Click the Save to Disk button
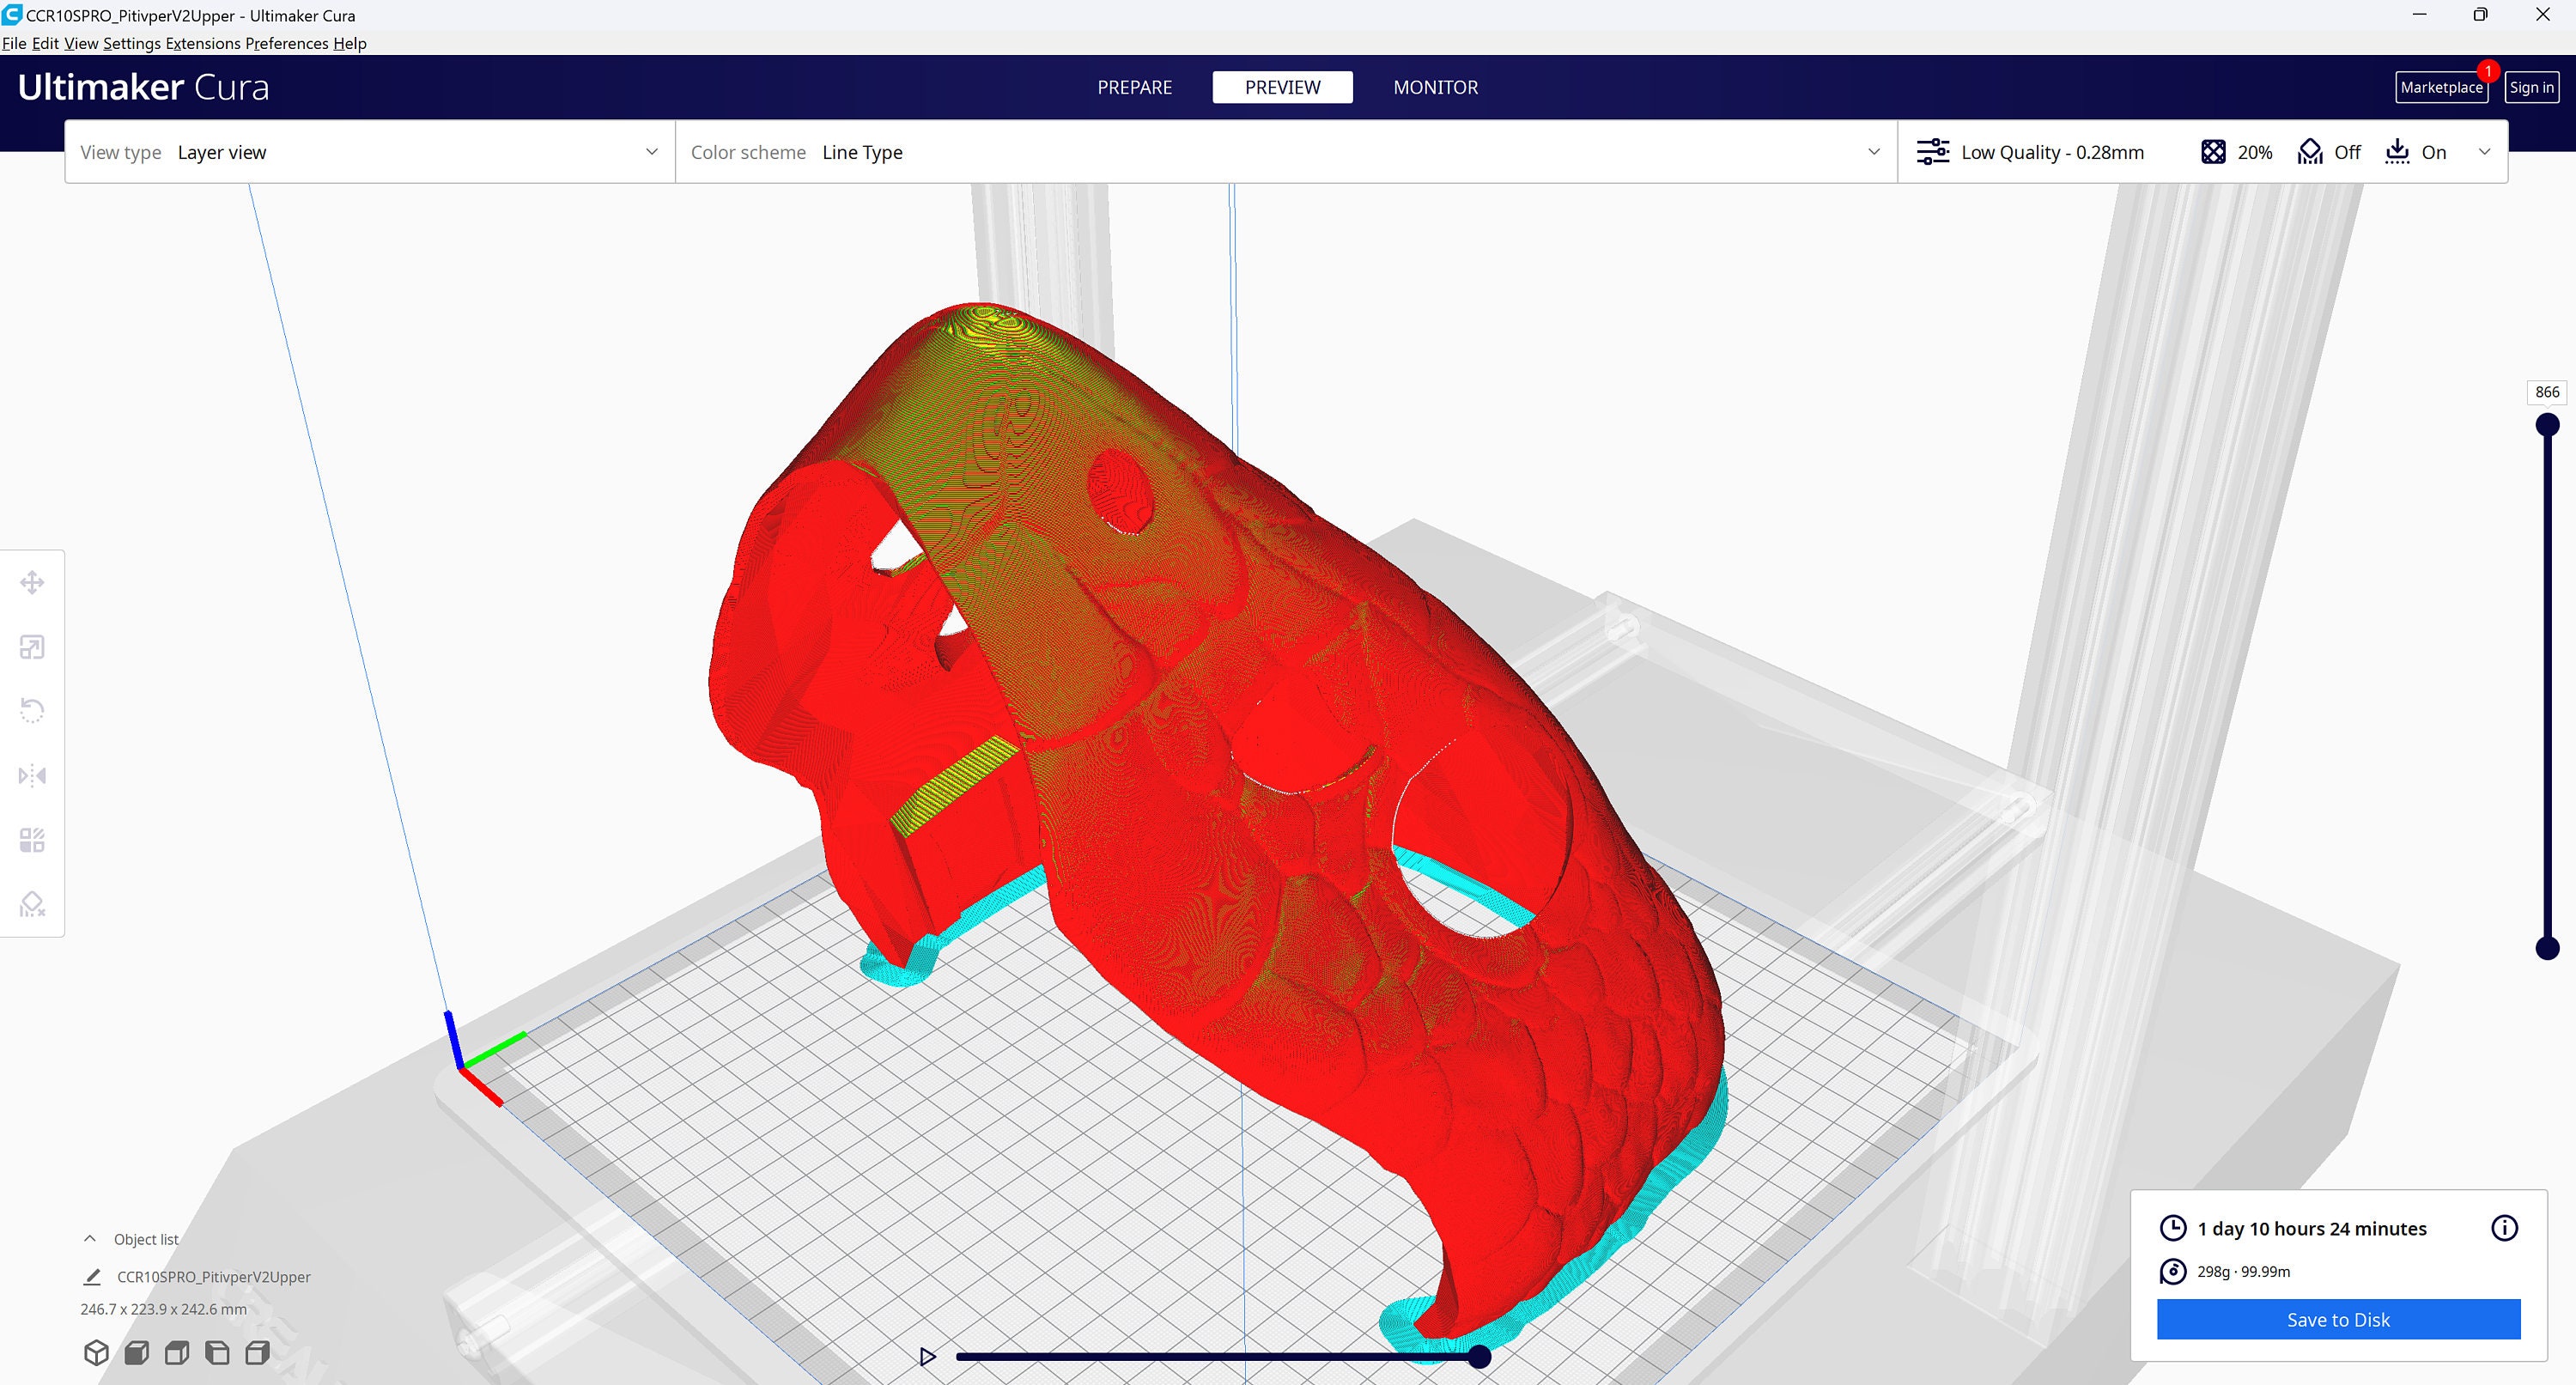This screenshot has height=1385, width=2576. pos(2337,1320)
